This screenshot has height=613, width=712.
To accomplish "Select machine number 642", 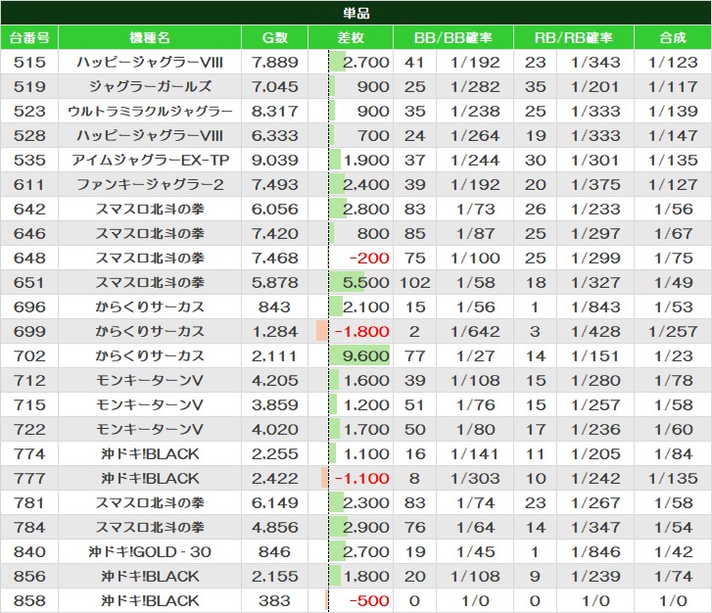I will click(29, 210).
